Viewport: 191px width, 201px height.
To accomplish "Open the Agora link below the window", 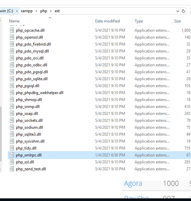I will coord(133,184).
